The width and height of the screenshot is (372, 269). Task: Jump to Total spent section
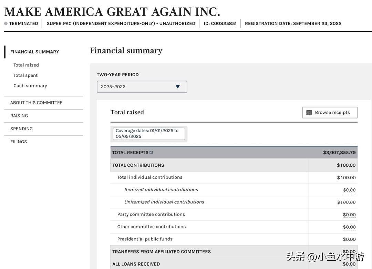pyautogui.click(x=25, y=75)
